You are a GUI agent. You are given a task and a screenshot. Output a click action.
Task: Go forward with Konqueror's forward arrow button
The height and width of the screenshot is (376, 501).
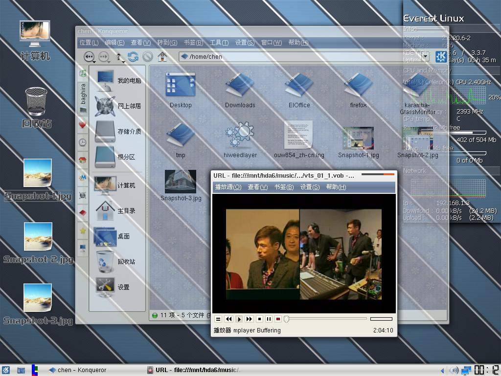click(103, 57)
